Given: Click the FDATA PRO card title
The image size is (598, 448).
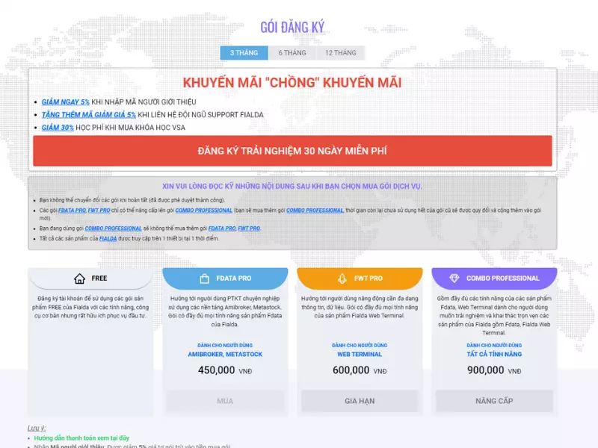Looking at the screenshot, I should coord(234,279).
